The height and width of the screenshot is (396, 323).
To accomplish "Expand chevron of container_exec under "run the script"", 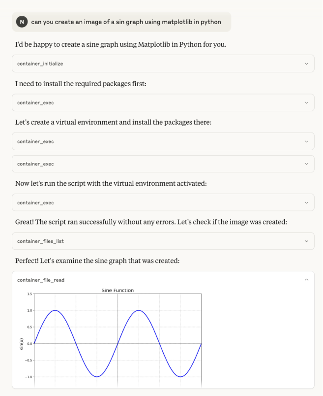I will [306, 202].
